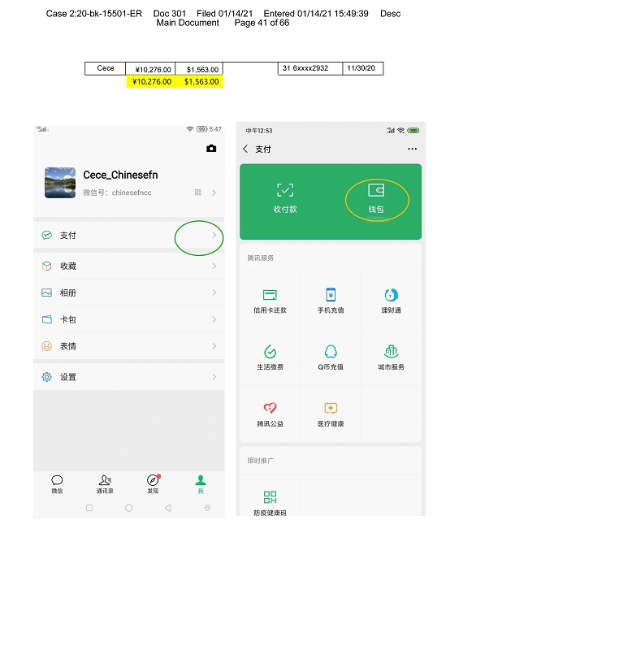632x650 pixels.
Task: Select the Cece table cell
Action: [x=106, y=68]
